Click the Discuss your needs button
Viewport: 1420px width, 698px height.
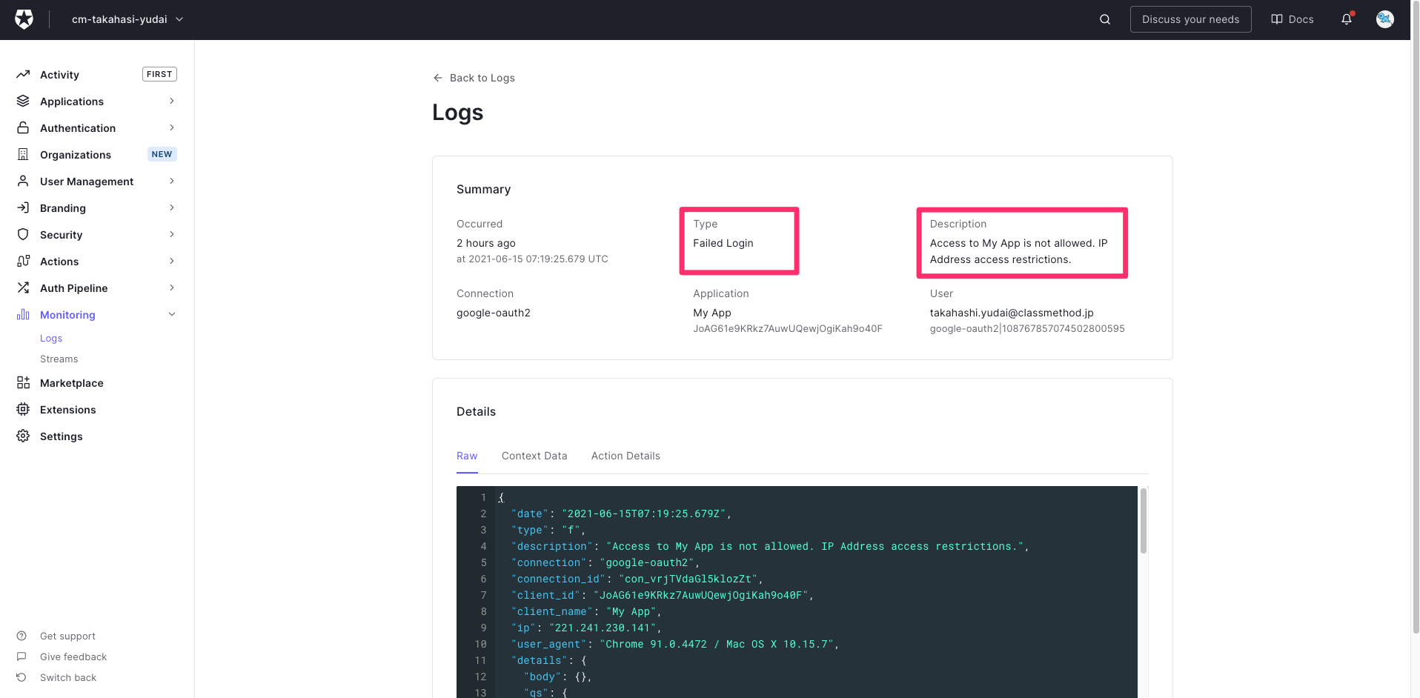[1190, 19]
